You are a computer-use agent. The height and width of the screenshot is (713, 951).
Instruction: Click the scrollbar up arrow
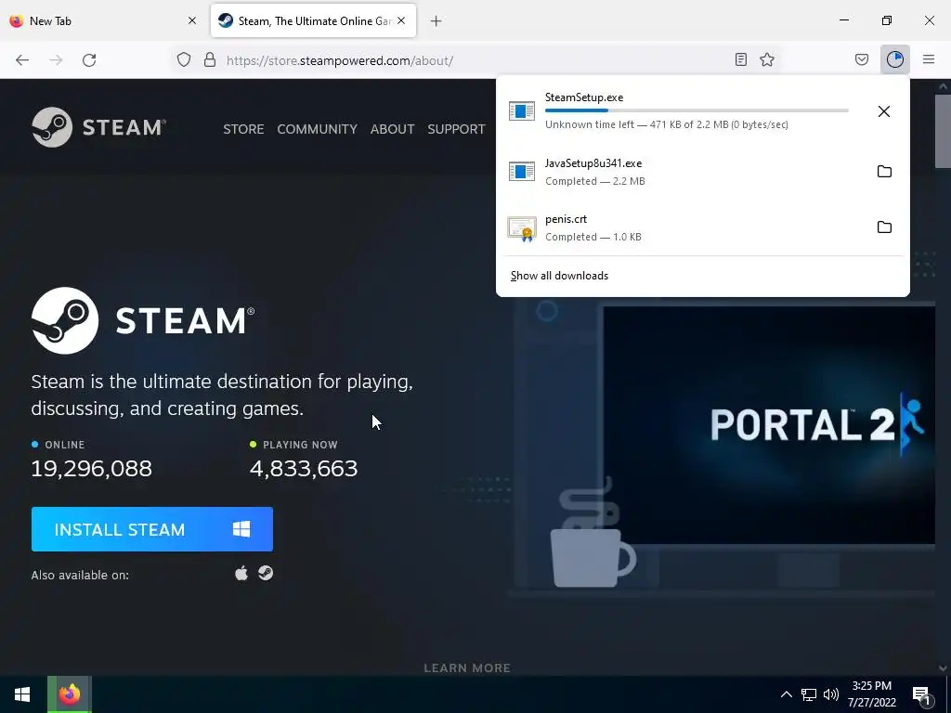[x=943, y=86]
